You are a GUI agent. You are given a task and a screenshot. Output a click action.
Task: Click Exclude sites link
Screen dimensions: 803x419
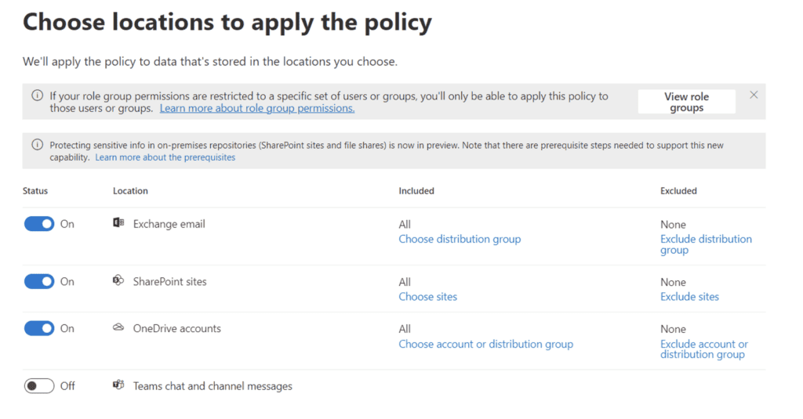(689, 297)
